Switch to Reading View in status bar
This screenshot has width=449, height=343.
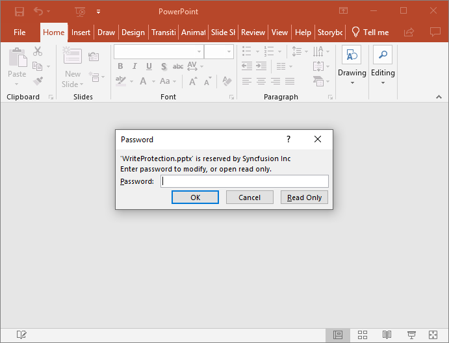(387, 335)
